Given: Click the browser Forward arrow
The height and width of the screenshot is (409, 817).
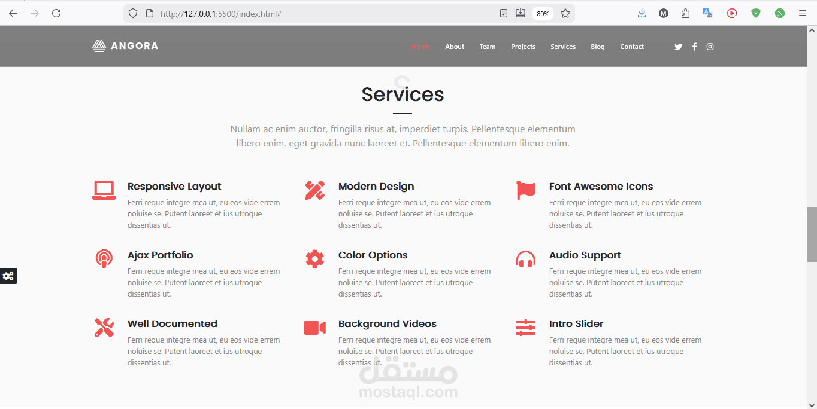Looking at the screenshot, I should click(35, 13).
